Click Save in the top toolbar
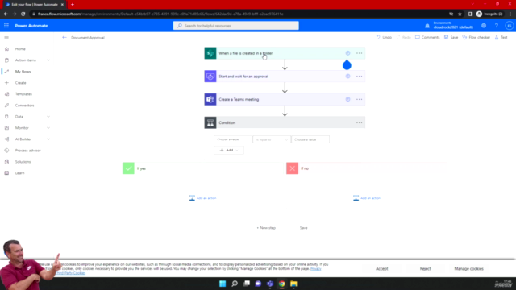 [x=451, y=38]
